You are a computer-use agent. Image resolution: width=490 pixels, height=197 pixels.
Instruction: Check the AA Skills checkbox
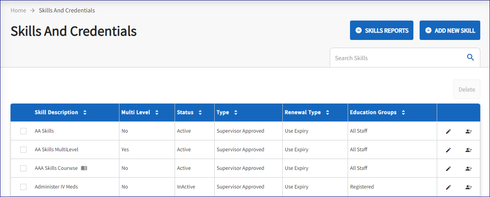tap(23, 131)
